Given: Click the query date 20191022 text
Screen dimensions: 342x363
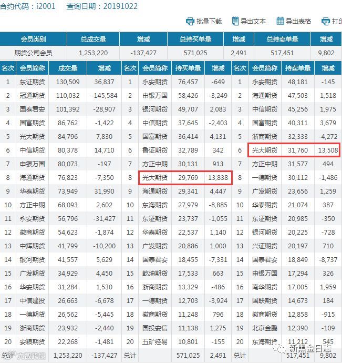Looking at the screenshot, I should pos(120,6).
